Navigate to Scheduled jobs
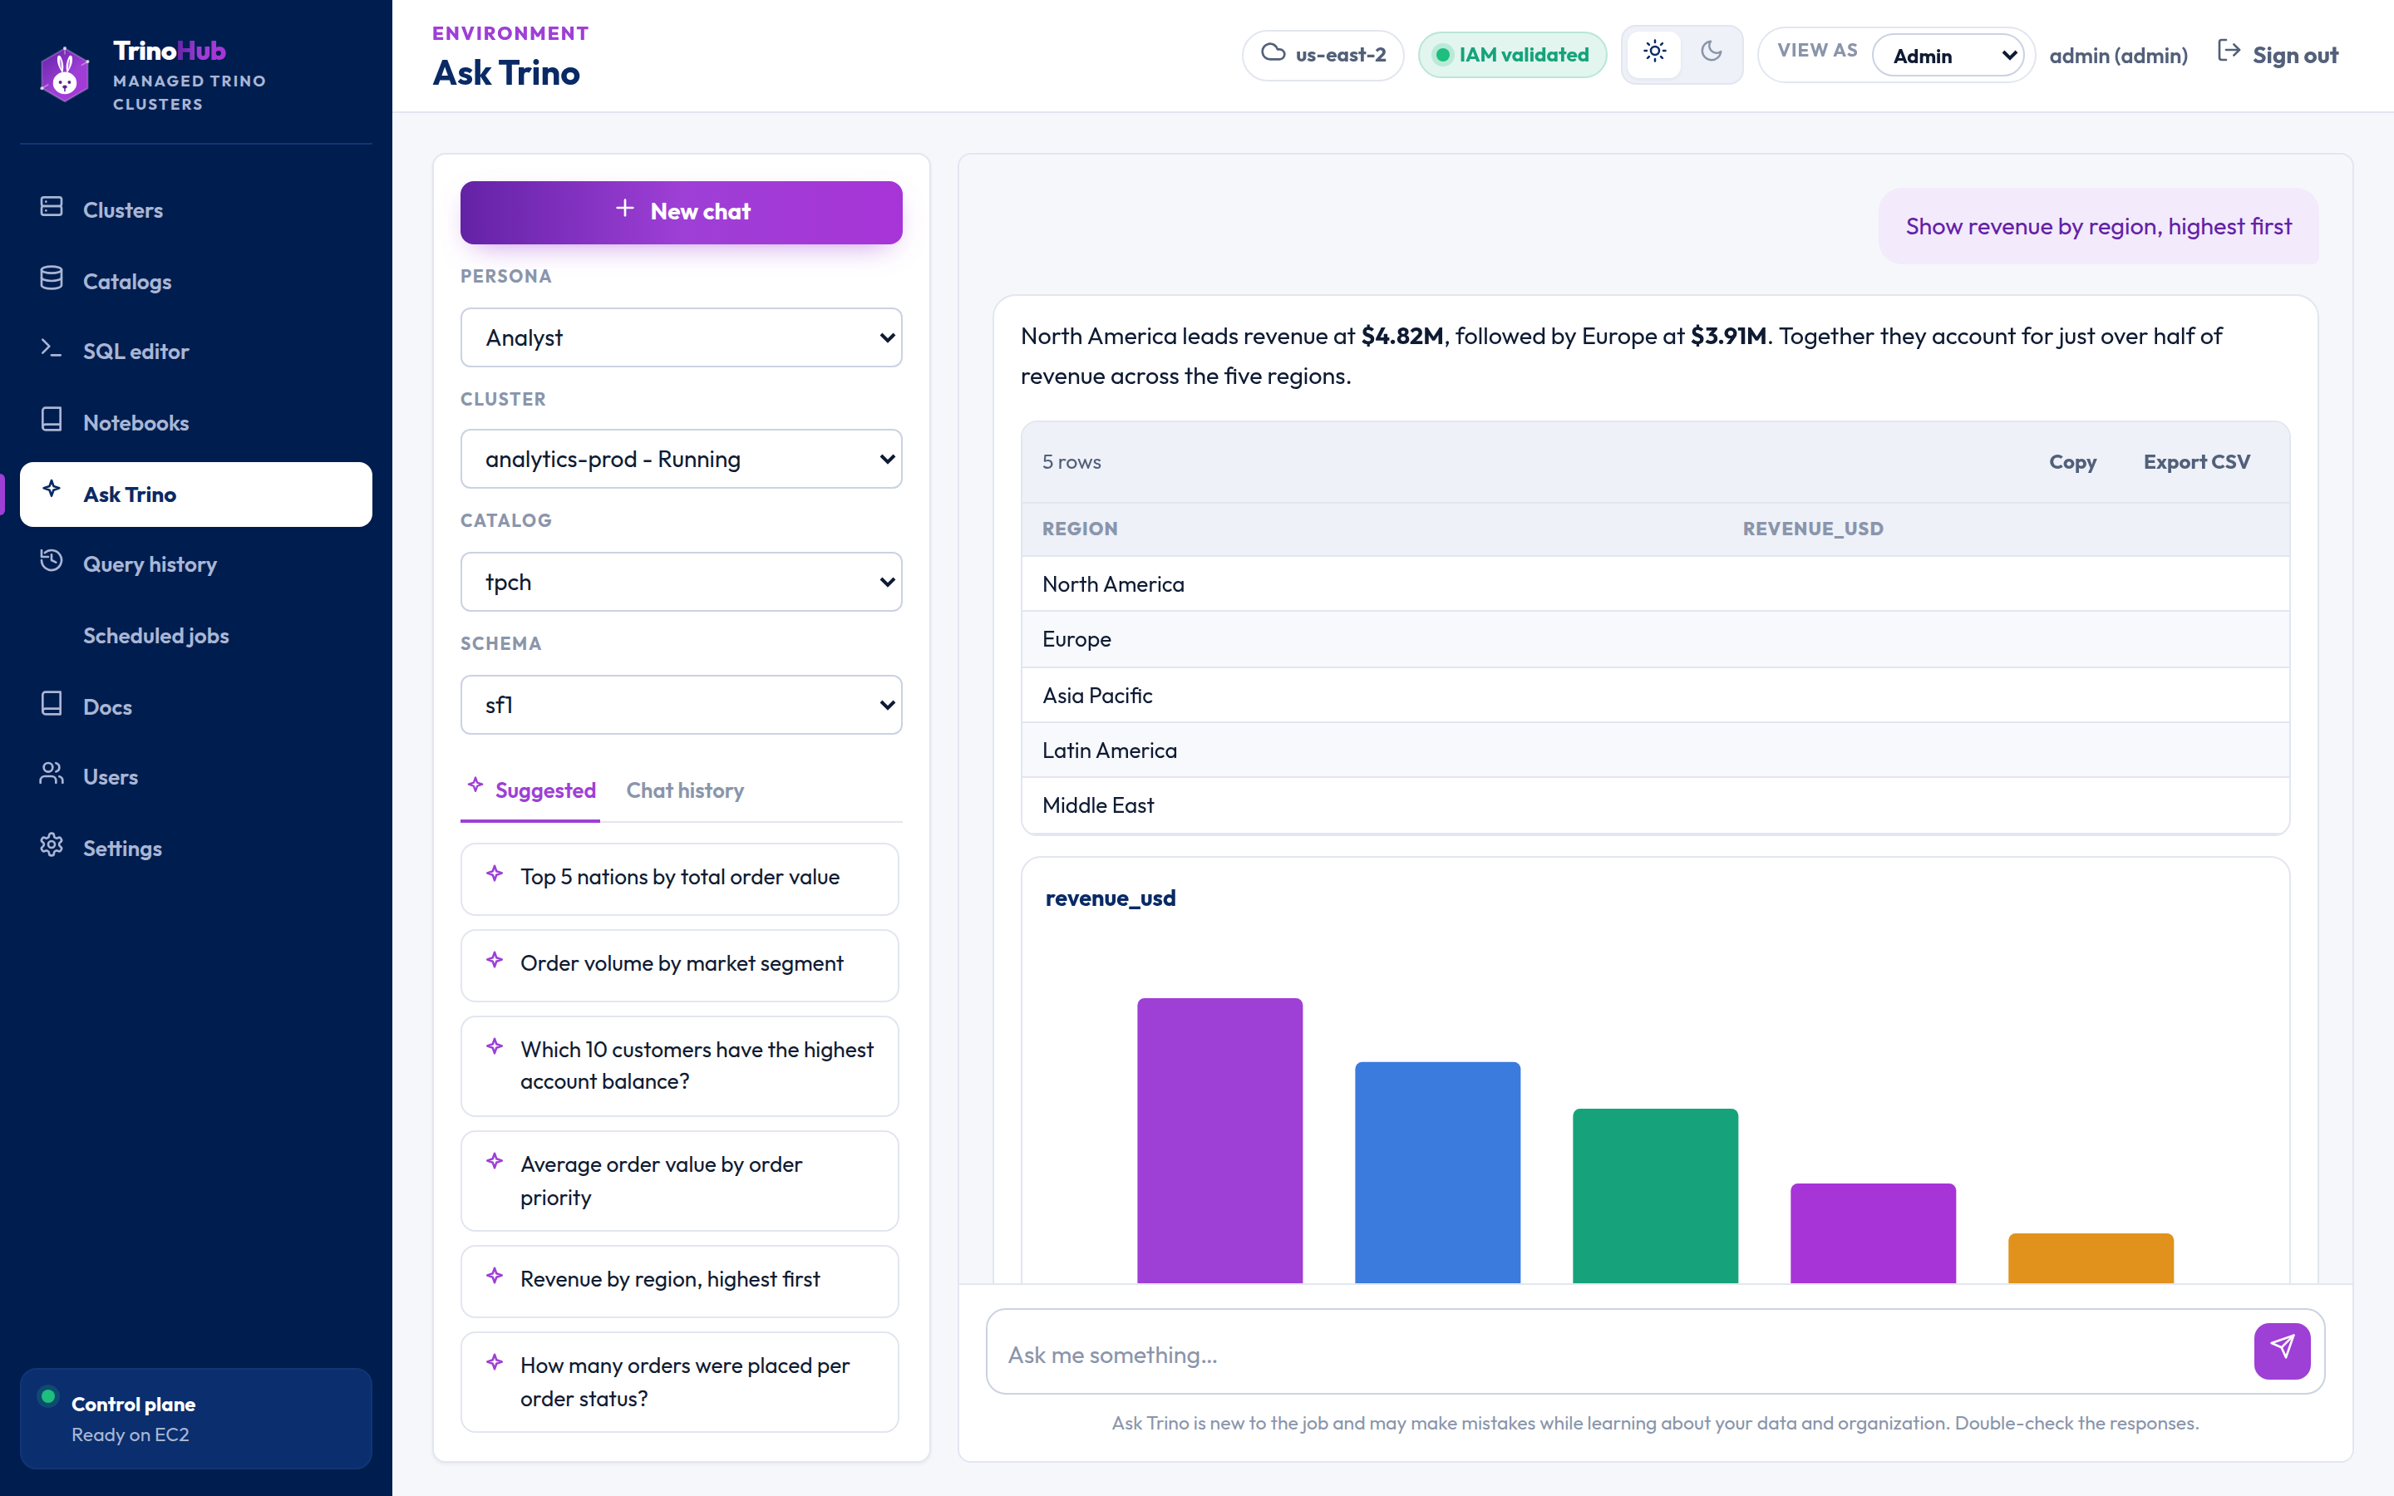Viewport: 2394px width, 1496px height. click(196, 635)
